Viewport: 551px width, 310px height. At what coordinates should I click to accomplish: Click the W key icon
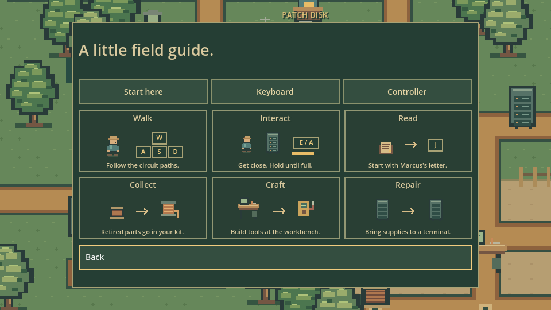click(160, 138)
